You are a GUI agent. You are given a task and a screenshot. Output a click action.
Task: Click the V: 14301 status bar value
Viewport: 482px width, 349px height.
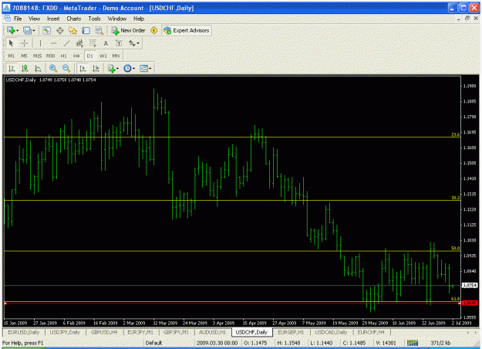[386, 343]
